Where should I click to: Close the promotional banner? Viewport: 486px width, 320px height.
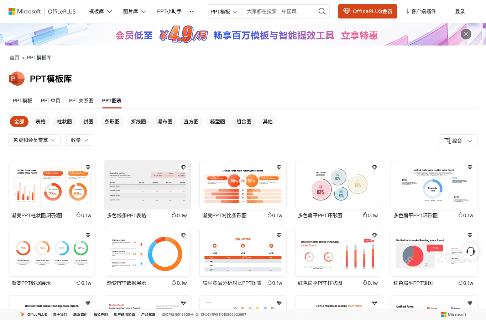[x=466, y=34]
